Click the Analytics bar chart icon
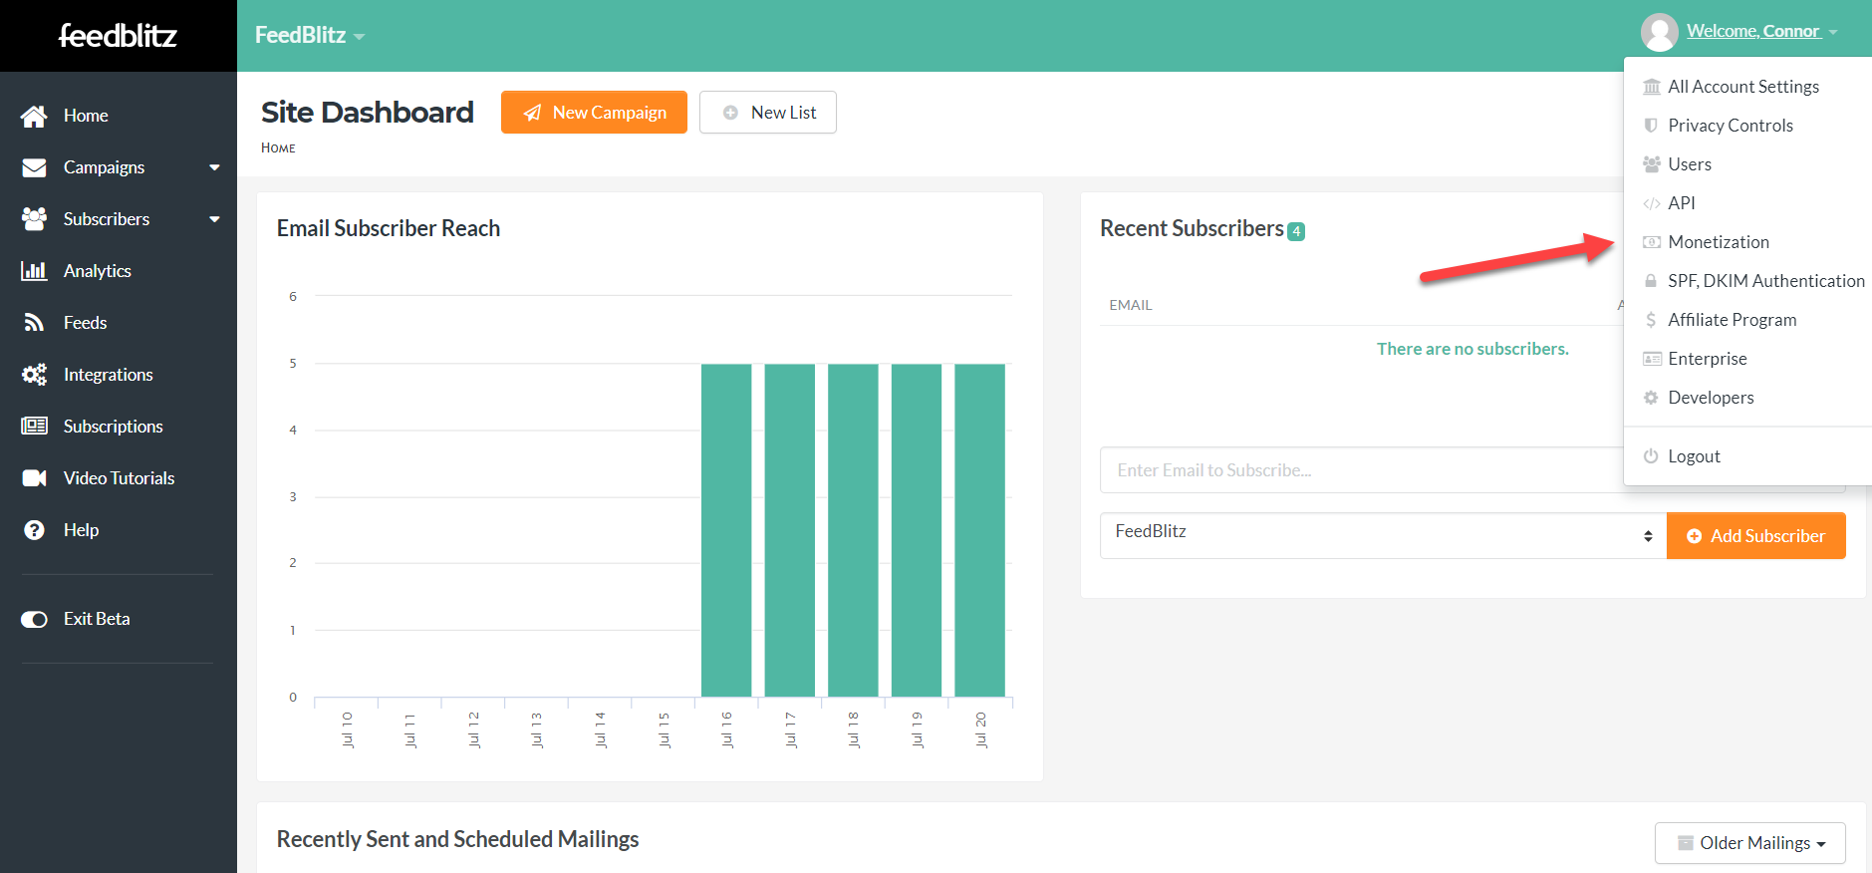The height and width of the screenshot is (873, 1872). (34, 271)
